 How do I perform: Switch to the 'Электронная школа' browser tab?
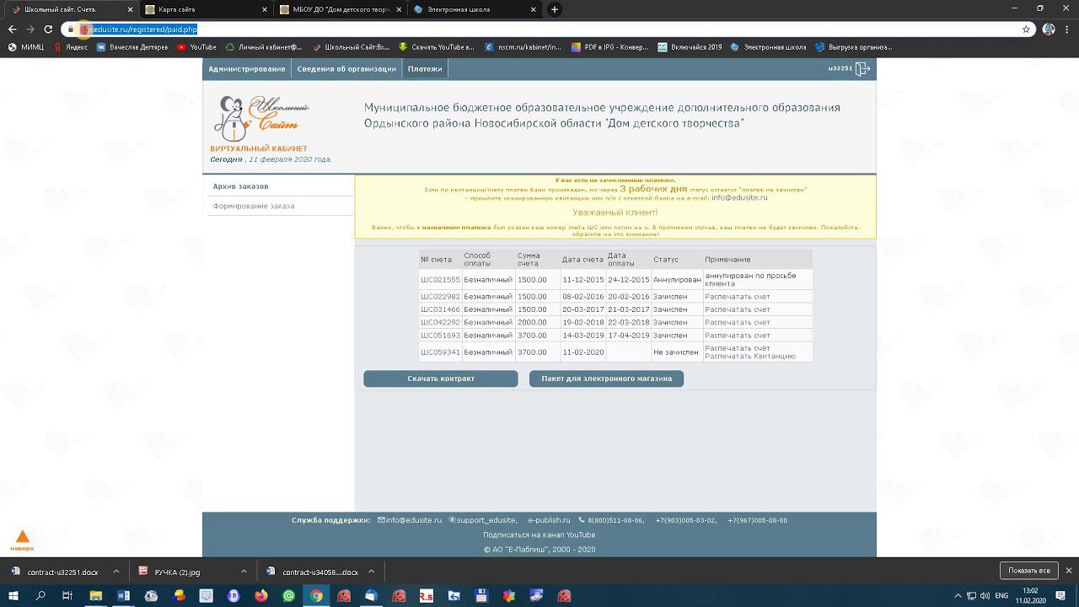(x=474, y=9)
